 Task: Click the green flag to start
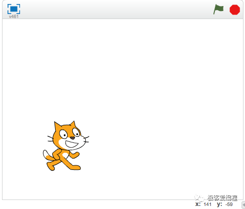pos(218,10)
